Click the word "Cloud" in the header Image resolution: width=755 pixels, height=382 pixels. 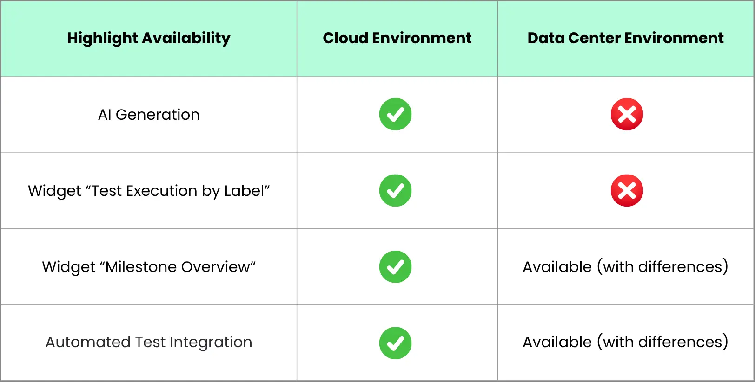click(x=345, y=38)
